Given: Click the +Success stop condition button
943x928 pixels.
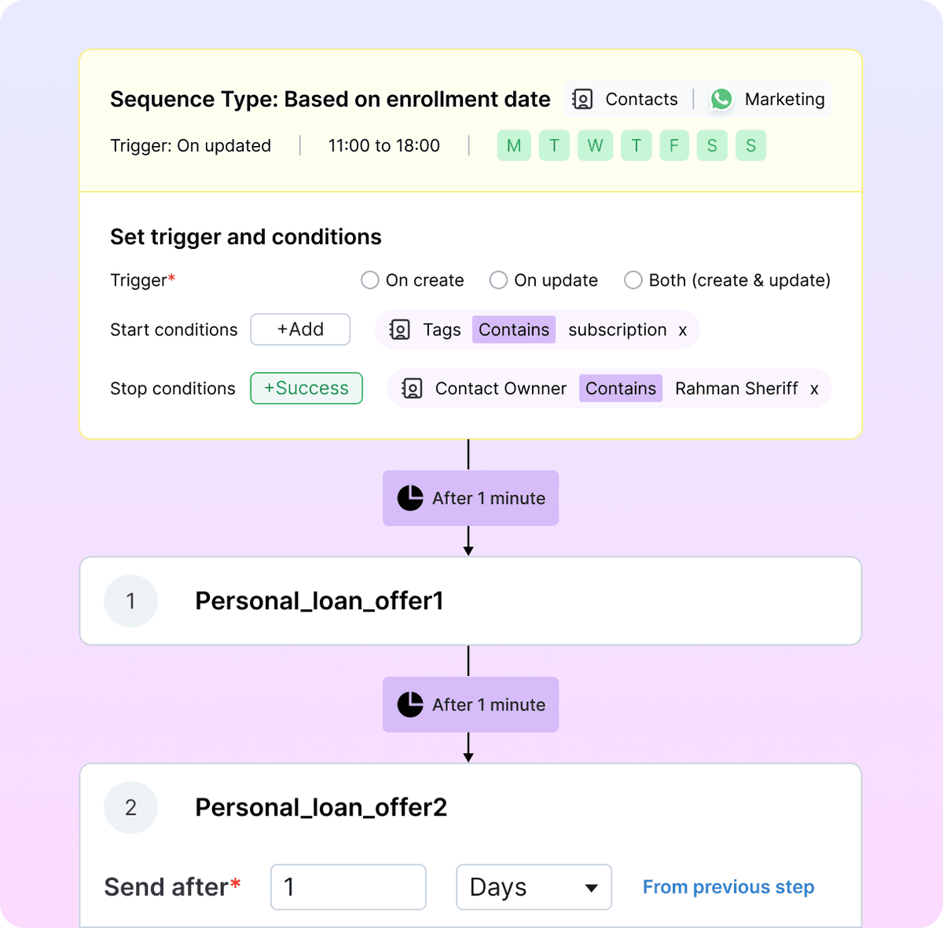Looking at the screenshot, I should pyautogui.click(x=306, y=389).
